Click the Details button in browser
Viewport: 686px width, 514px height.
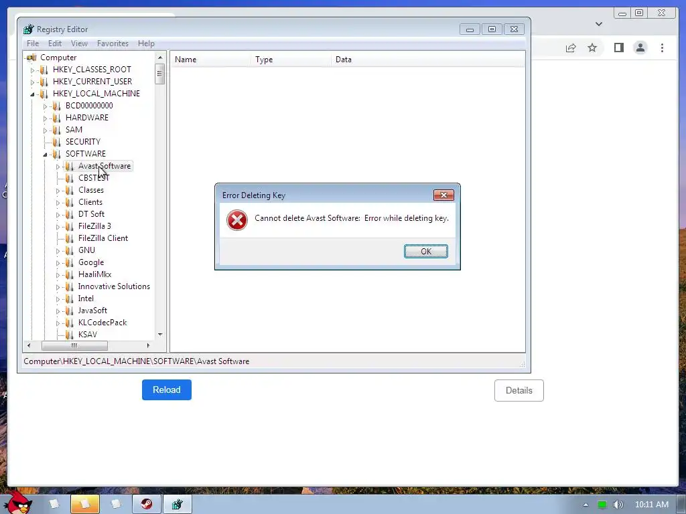tap(519, 391)
